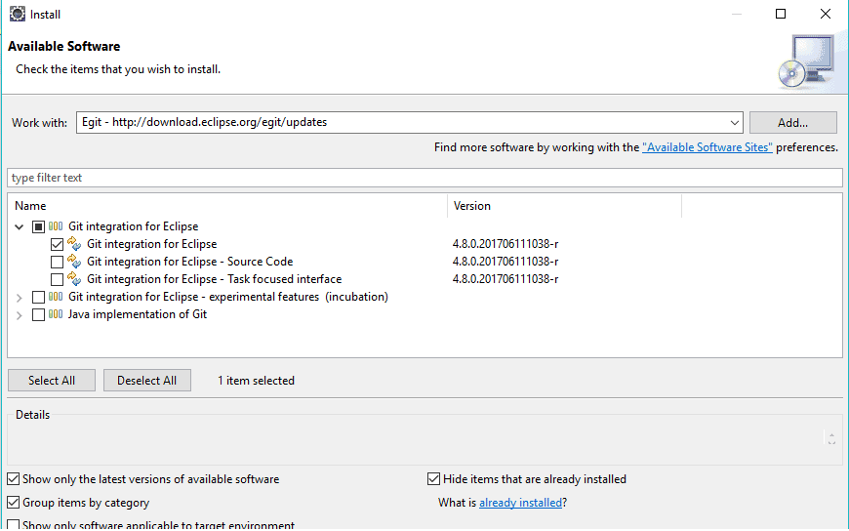Click the install wizard CD and monitor image
The image size is (849, 531).
click(x=807, y=61)
